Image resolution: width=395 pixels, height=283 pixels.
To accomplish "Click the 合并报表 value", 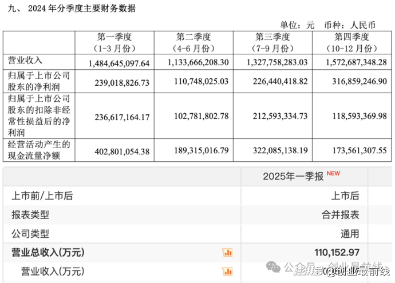I will click(341, 215).
